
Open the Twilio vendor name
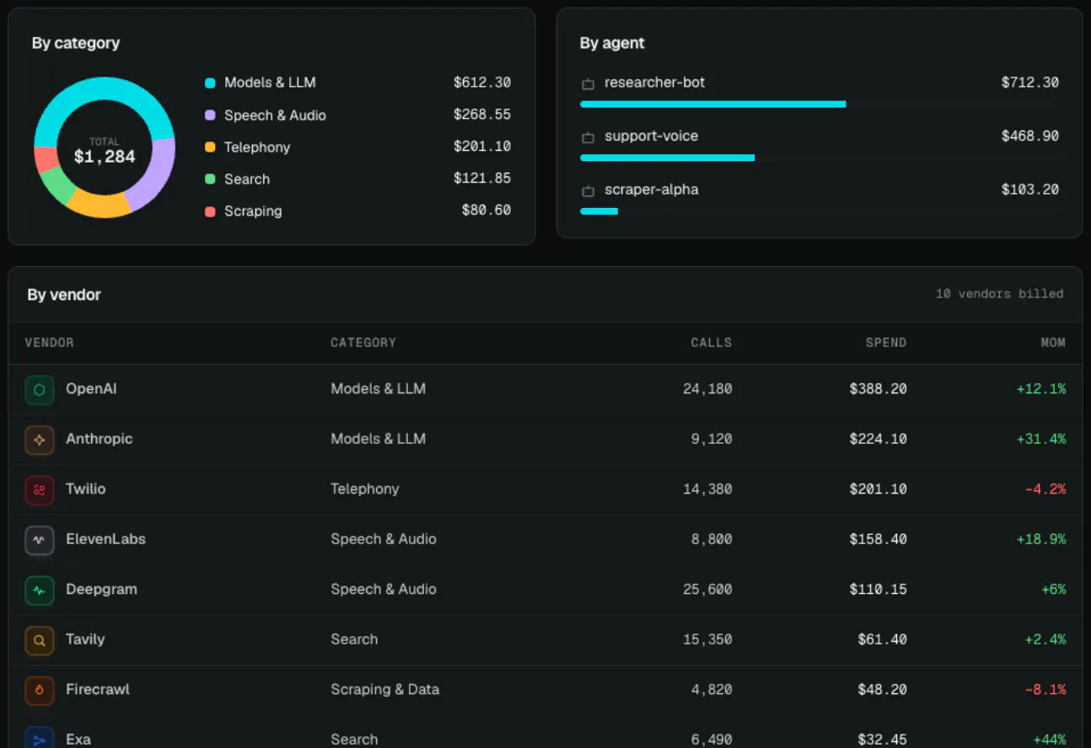[x=86, y=489]
